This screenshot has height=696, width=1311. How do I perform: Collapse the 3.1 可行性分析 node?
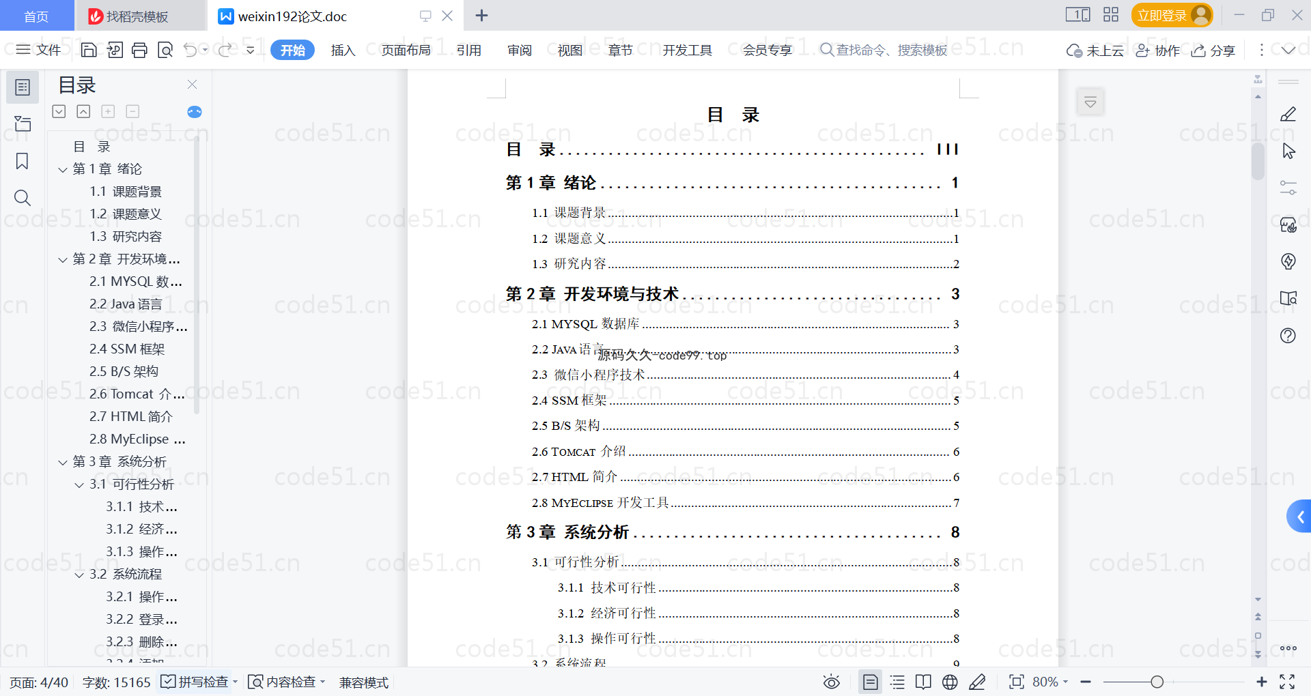coord(79,484)
